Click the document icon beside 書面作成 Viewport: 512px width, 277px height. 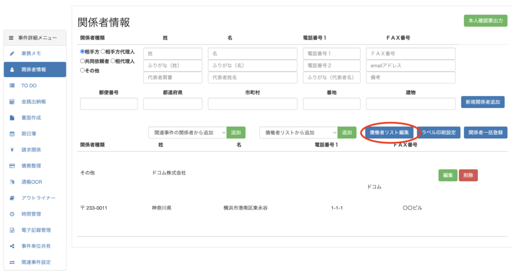12,117
